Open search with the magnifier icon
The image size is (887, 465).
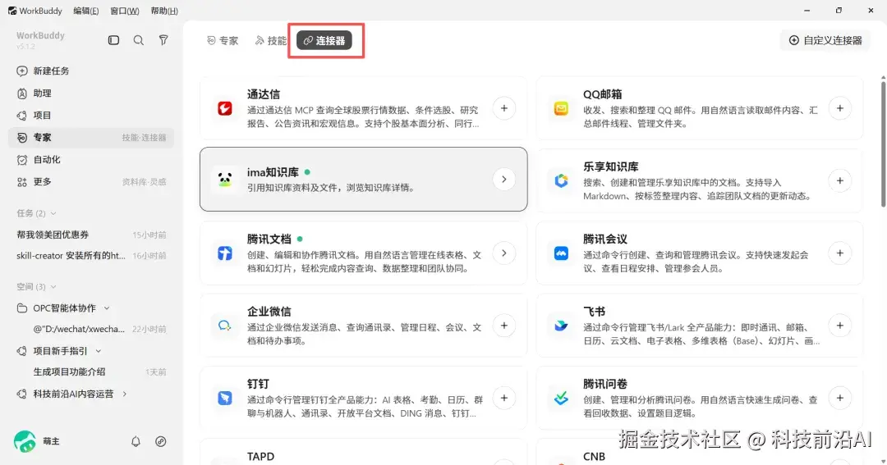click(139, 40)
